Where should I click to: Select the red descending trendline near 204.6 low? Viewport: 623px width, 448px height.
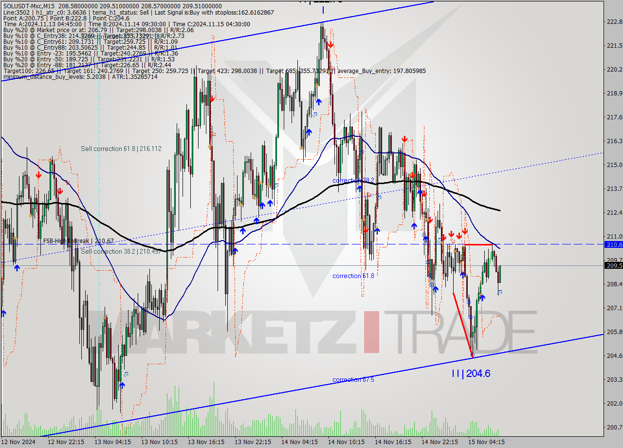coord(462,324)
